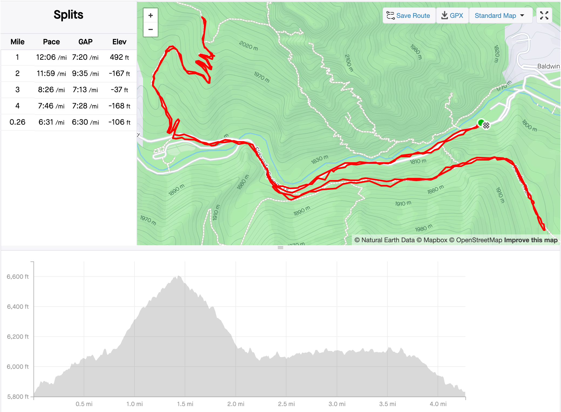Click the checkered finish marker
This screenshot has width=561, height=412.
(x=486, y=125)
